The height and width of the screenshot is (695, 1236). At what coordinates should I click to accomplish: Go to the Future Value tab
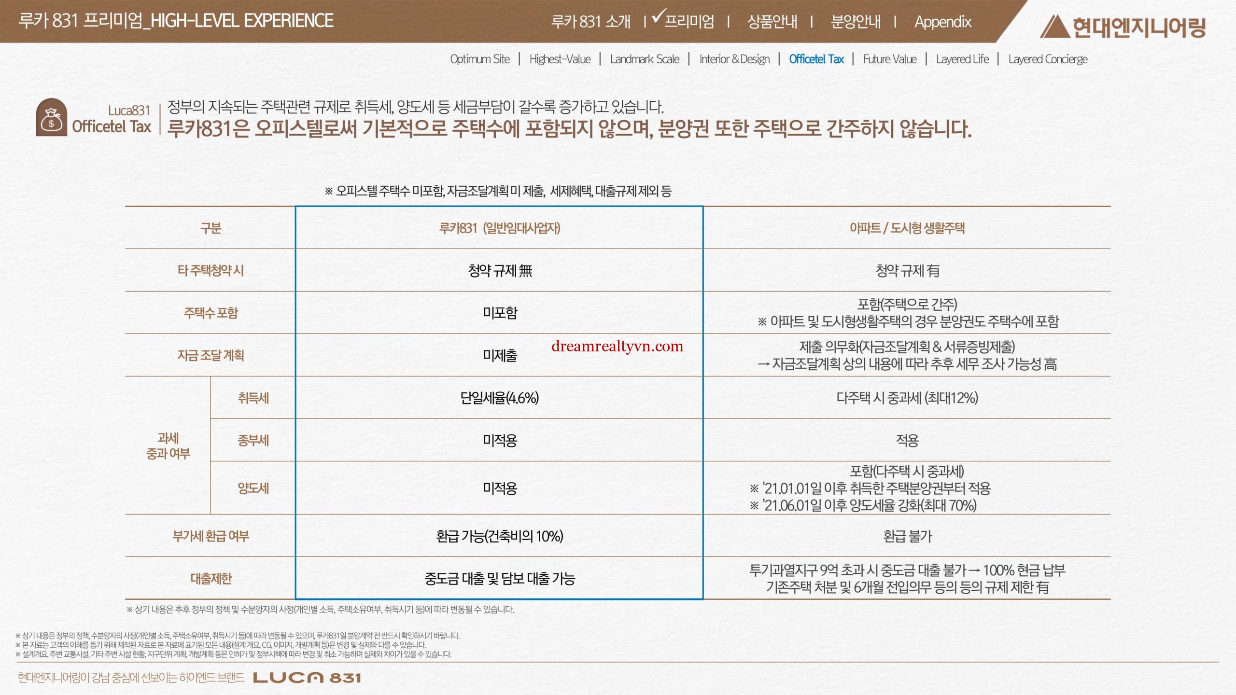890,59
